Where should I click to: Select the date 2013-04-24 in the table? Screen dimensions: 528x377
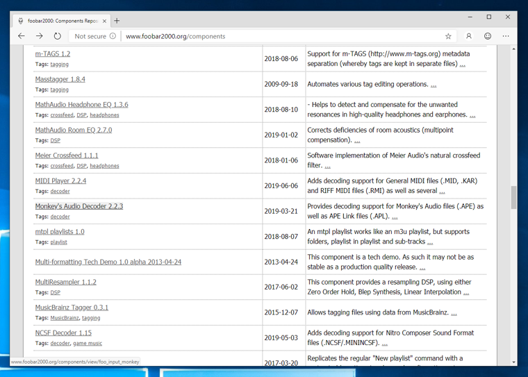(281, 262)
